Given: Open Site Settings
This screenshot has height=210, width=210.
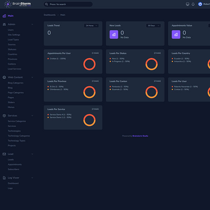Looking at the screenshot, I should (14, 35).
